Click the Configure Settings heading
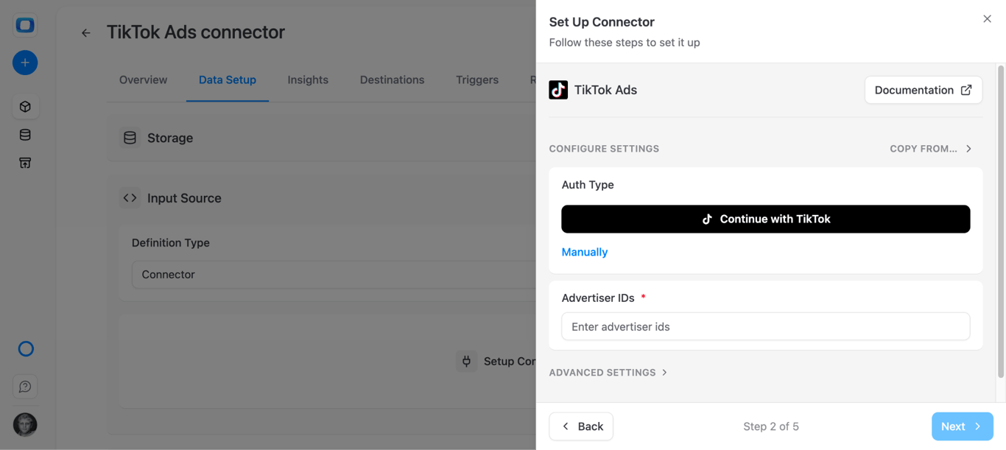 pos(604,149)
